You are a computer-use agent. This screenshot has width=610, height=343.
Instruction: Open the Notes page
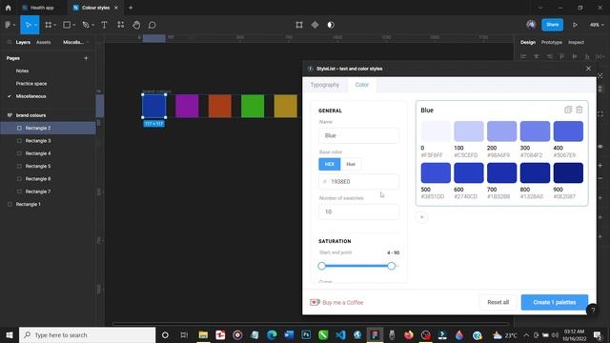tap(22, 71)
